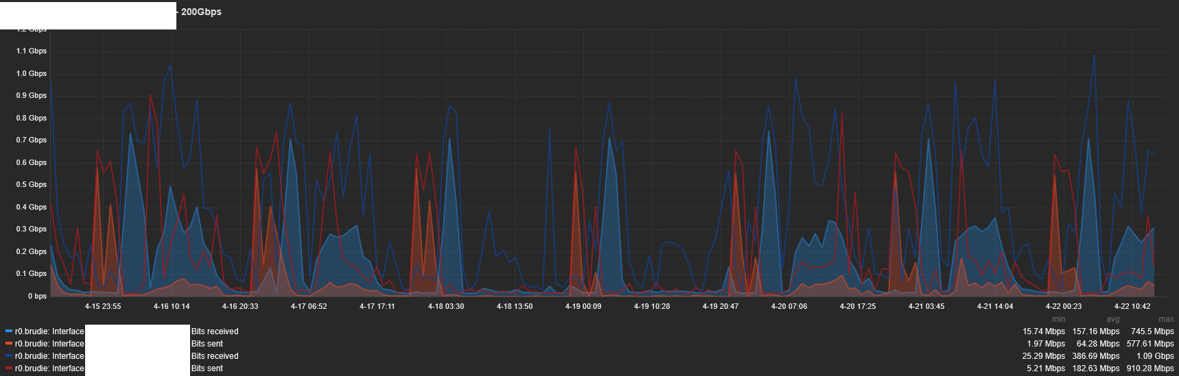Click the dark red legend color swatch

(9, 368)
